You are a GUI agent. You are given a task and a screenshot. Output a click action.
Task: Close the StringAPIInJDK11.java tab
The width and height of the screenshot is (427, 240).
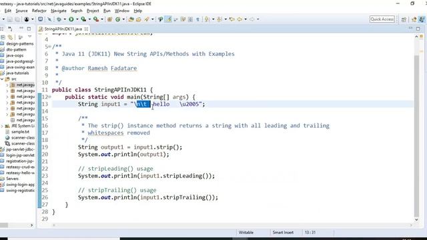click(x=86, y=29)
